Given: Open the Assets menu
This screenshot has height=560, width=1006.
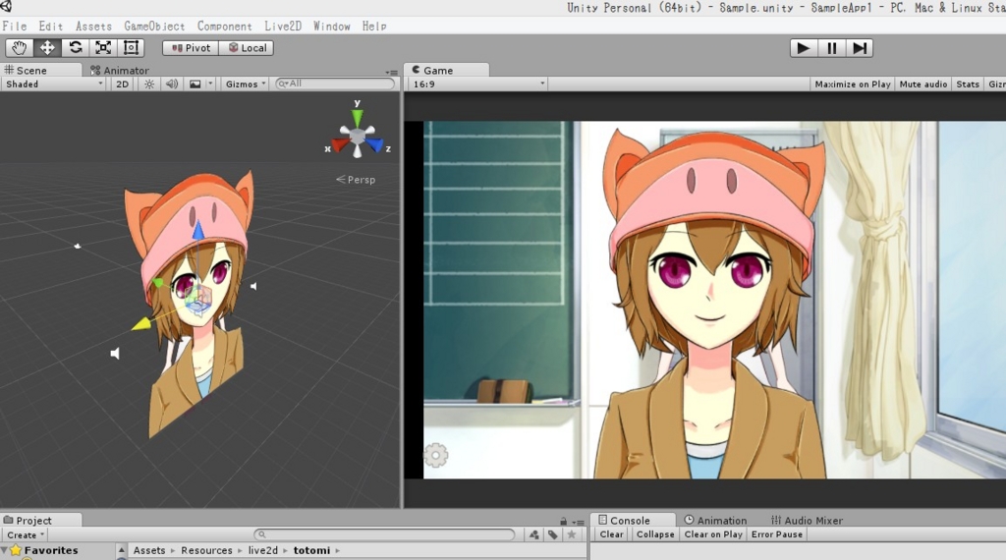Looking at the screenshot, I should click(93, 27).
